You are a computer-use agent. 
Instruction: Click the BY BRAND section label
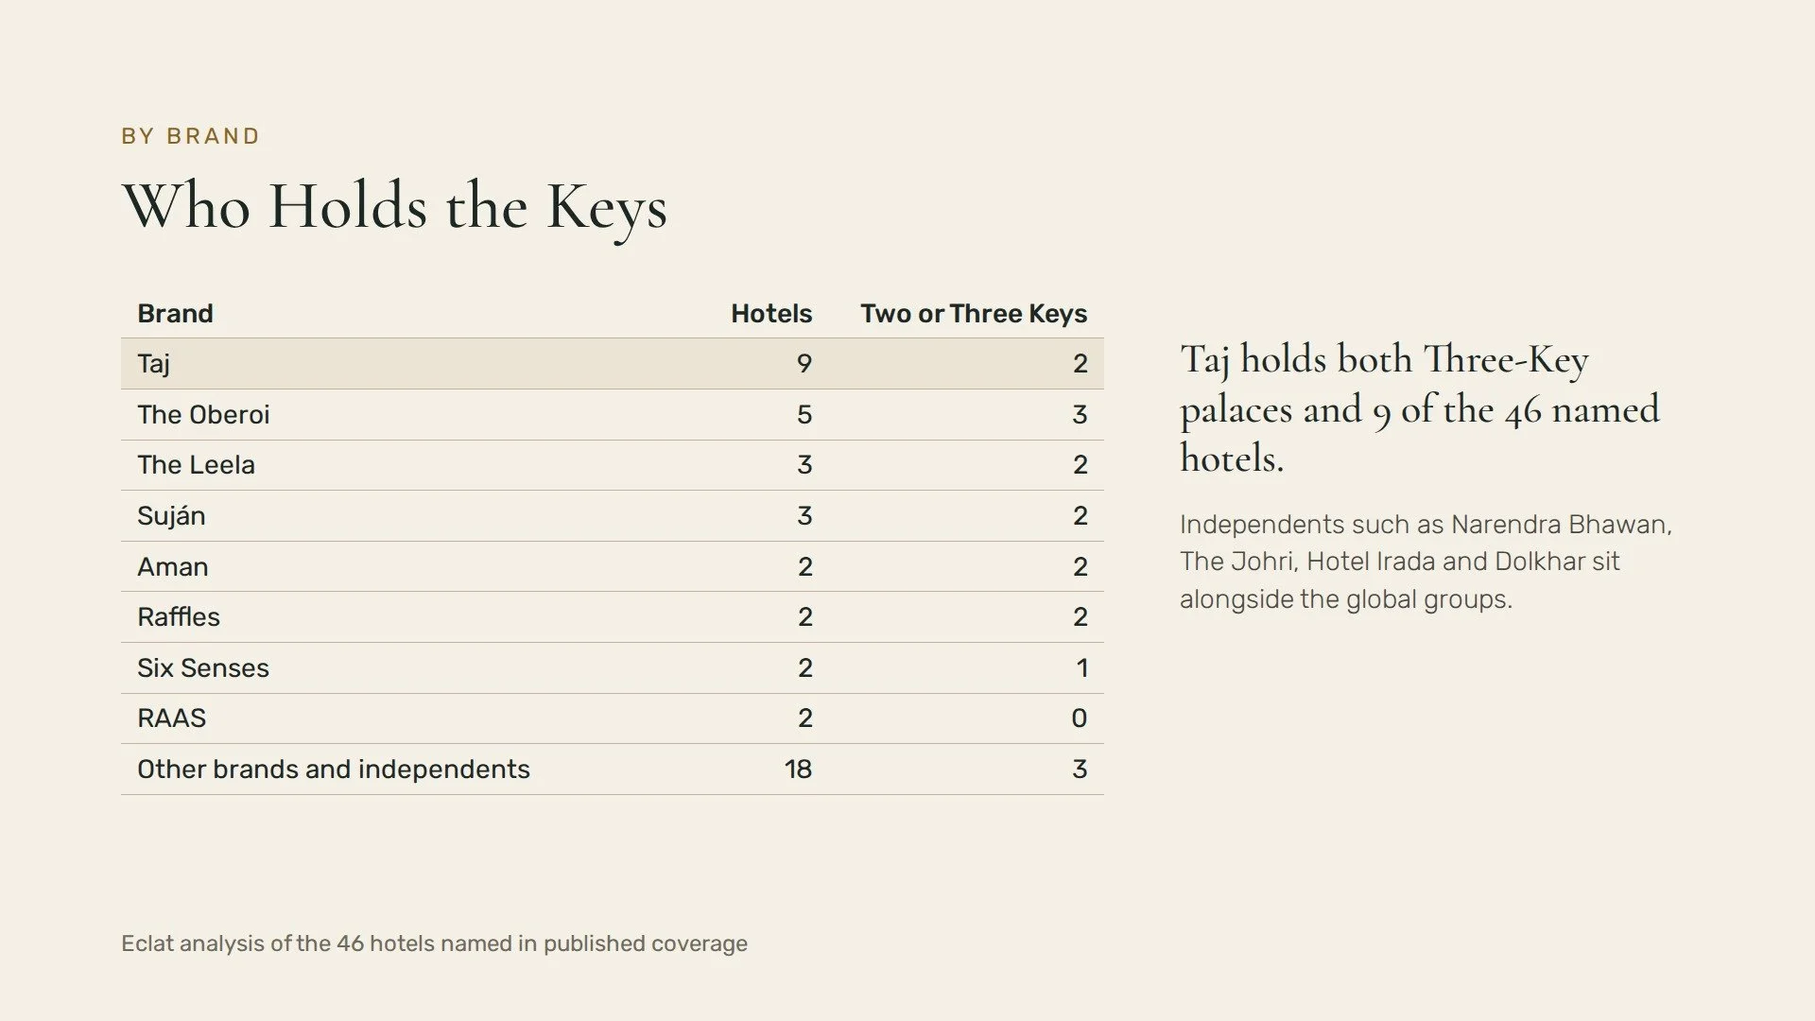point(191,136)
